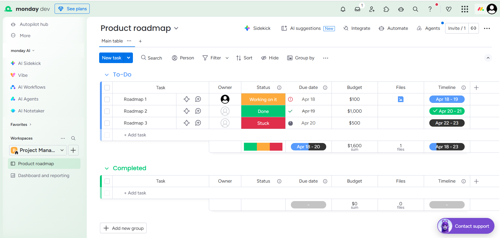The image size is (500, 238).
Task: Click Add new group below the table
Action: point(123,228)
